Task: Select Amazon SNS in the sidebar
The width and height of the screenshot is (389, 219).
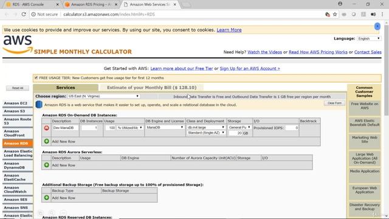Action: 18,207
